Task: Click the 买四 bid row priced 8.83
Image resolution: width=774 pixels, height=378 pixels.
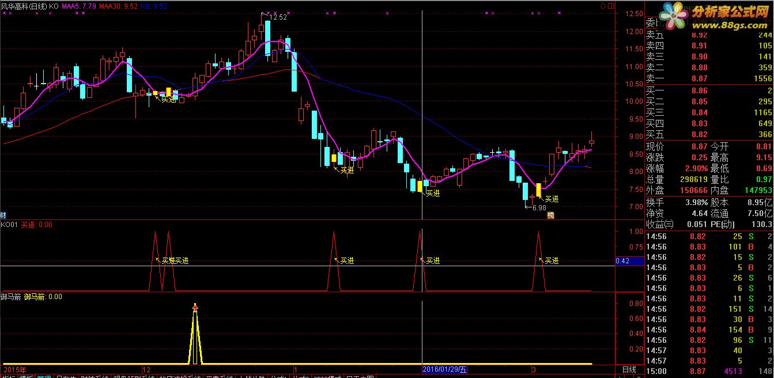Action: 708,123
